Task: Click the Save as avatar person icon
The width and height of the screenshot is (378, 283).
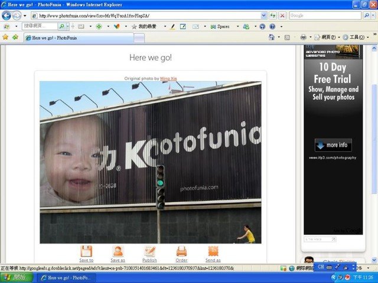Action: (118, 251)
